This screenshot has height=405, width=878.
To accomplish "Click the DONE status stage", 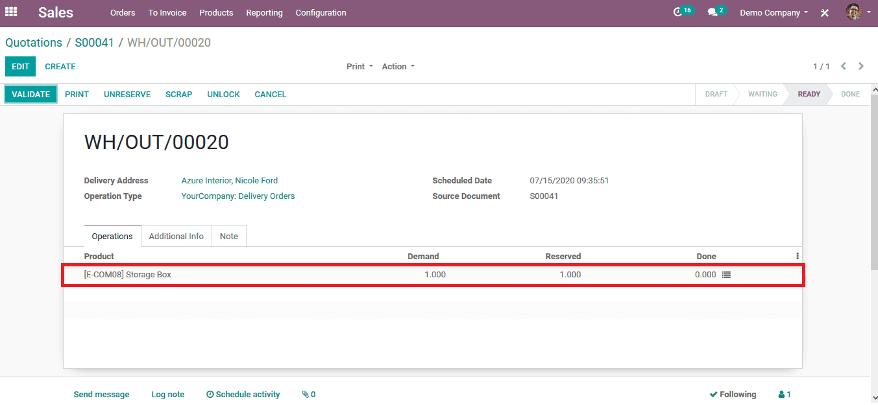I will click(x=850, y=95).
